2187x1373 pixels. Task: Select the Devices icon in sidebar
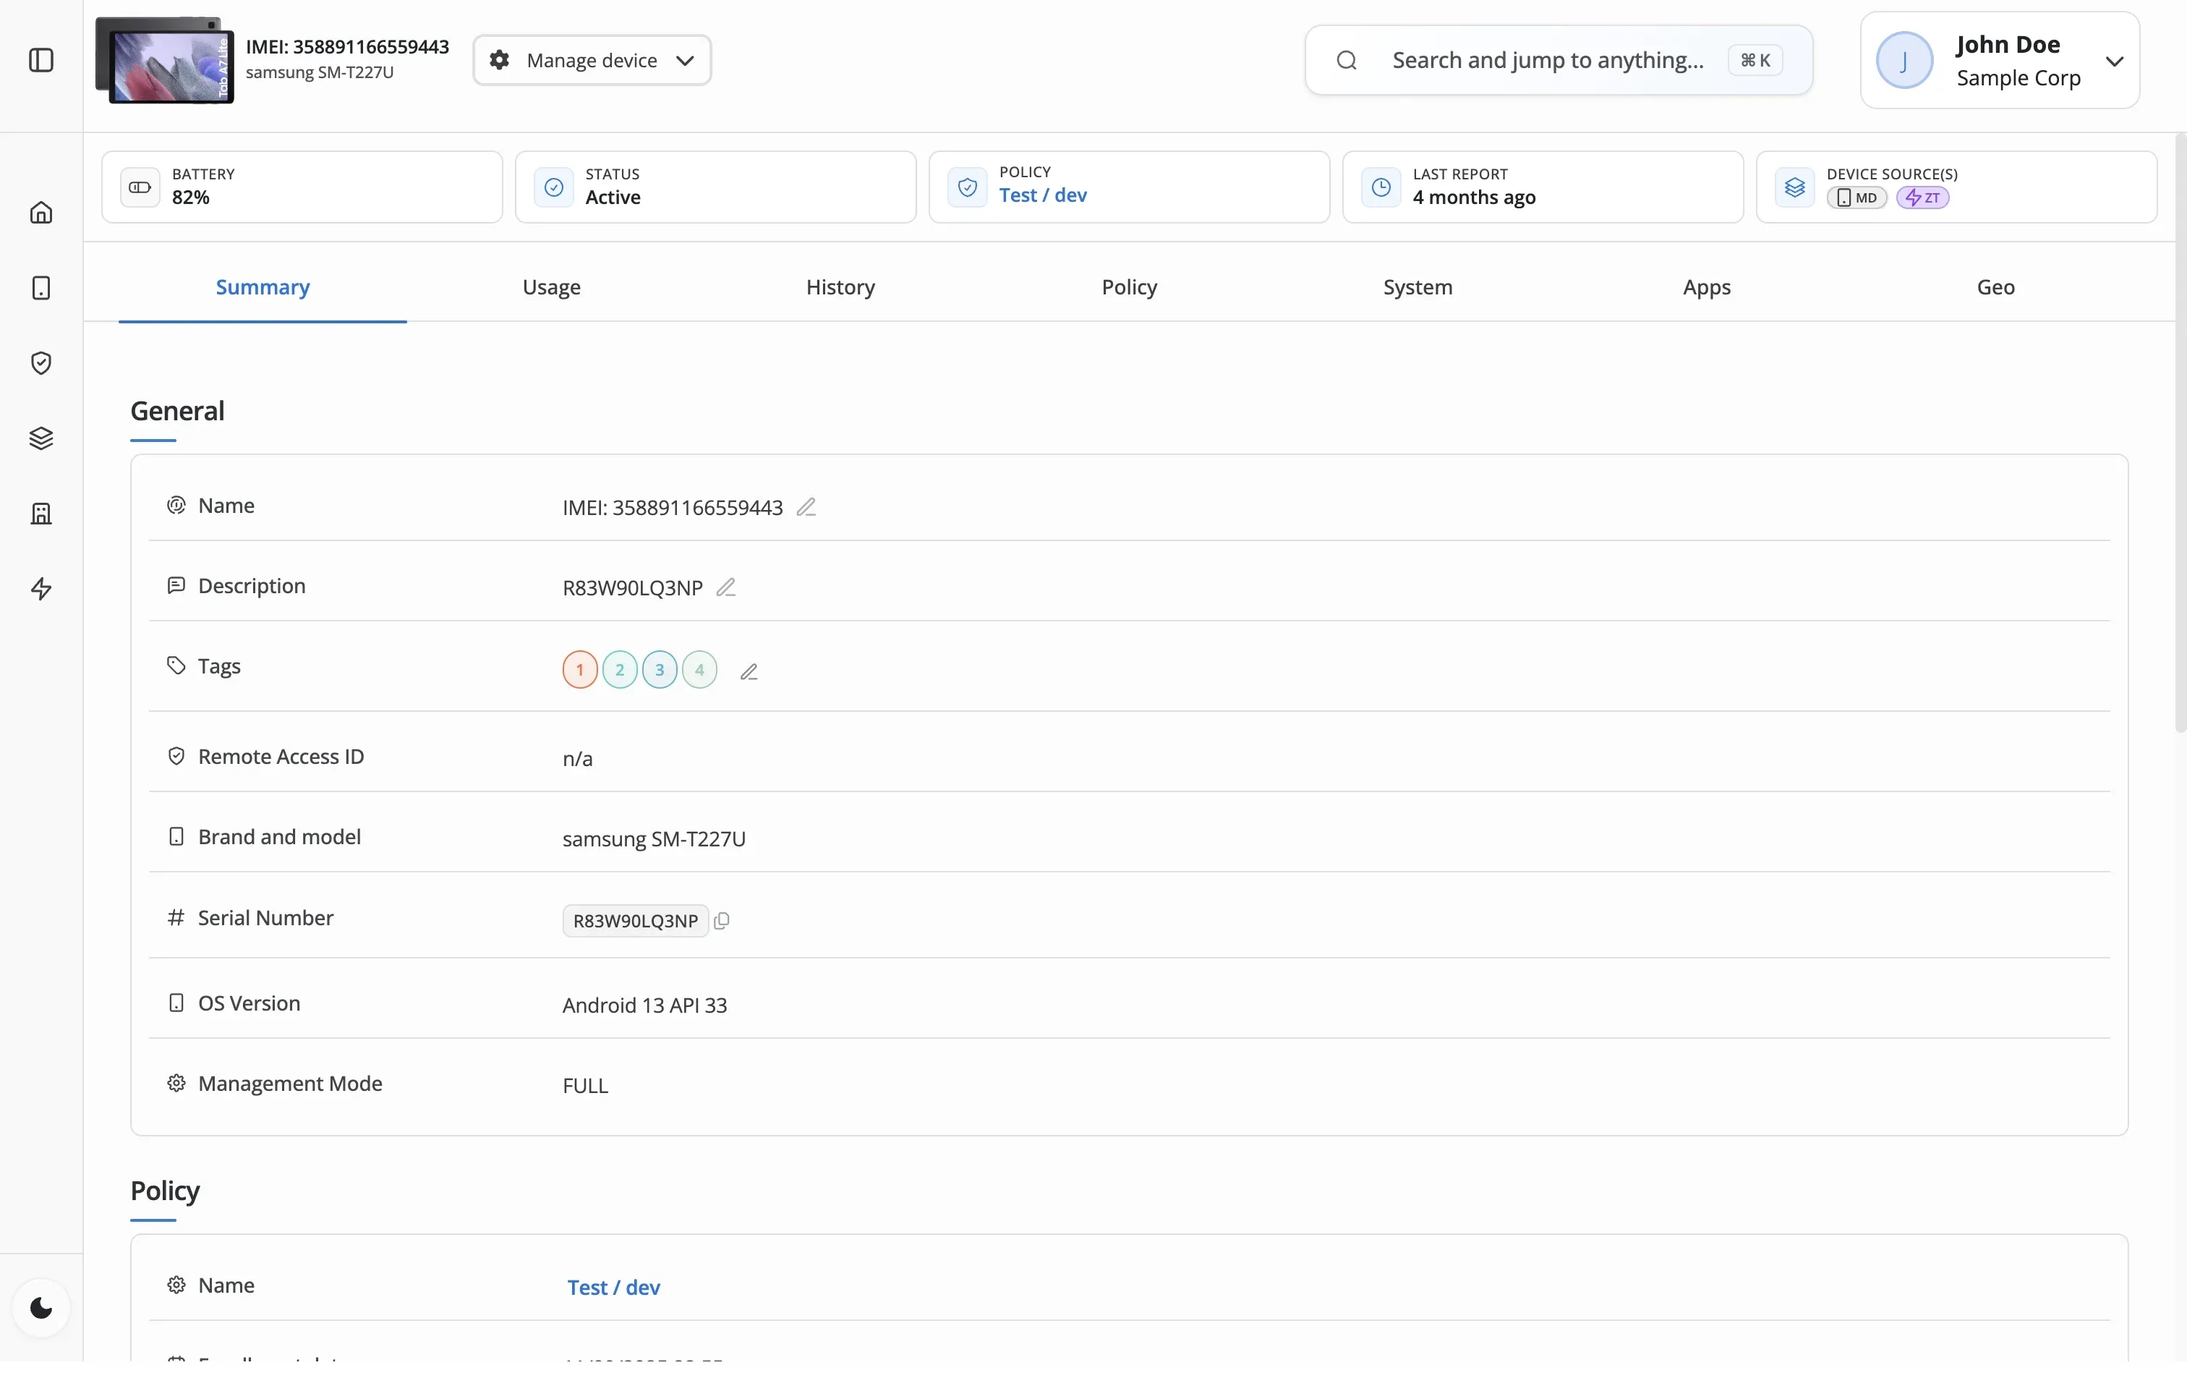coord(42,288)
